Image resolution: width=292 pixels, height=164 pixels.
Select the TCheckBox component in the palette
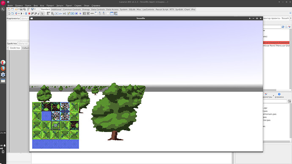[x=76, y=14]
